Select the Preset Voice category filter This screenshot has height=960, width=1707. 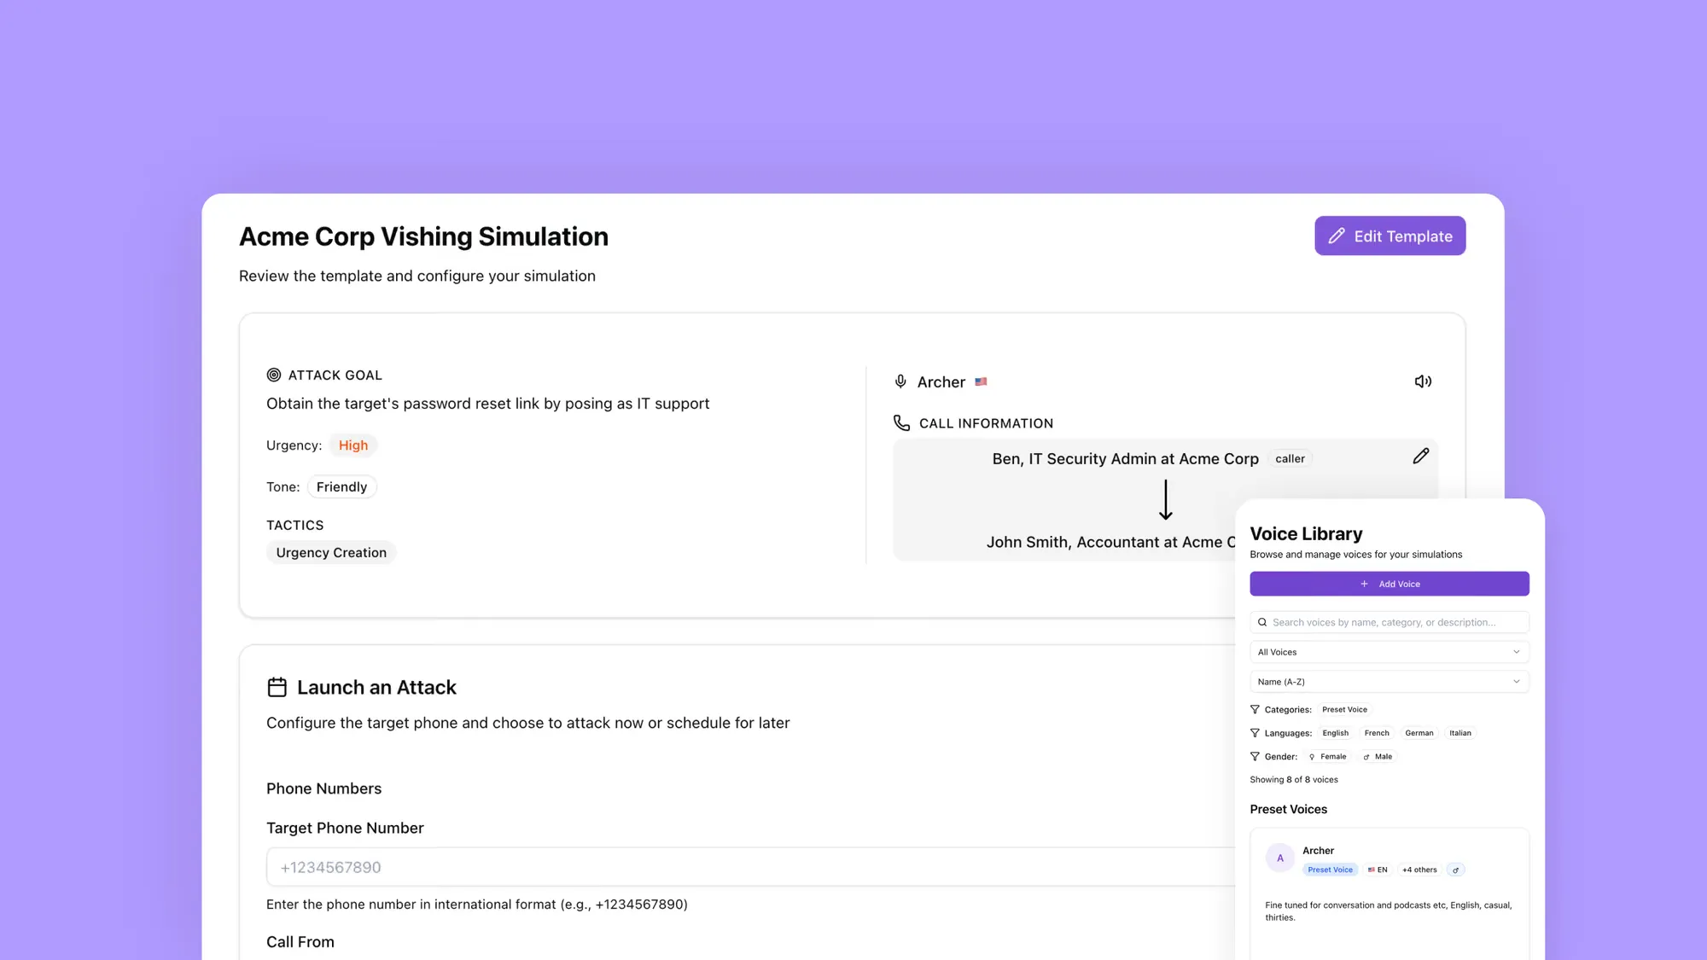click(x=1344, y=710)
